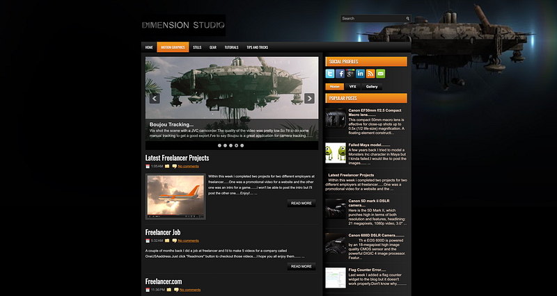Open the Canon 600D DSLR thumbnail

coord(336,243)
